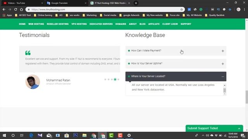Open DEDICATED SERVERS navigation item
248x139 pixels.
101,24
